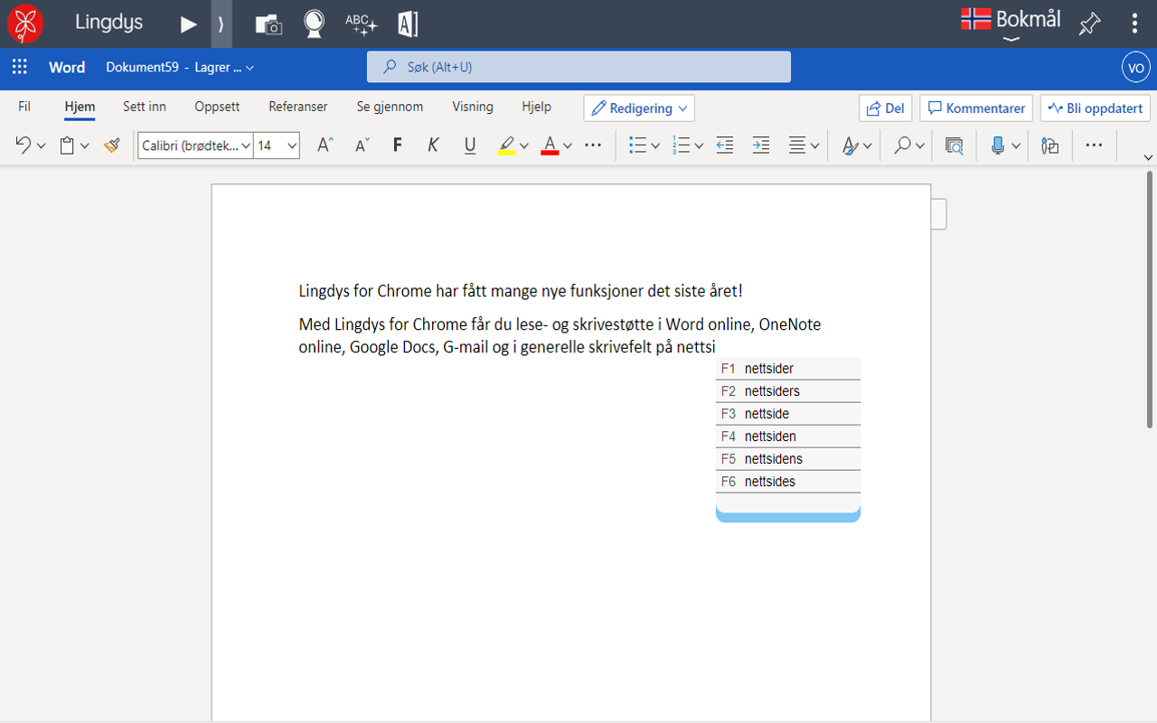The width and height of the screenshot is (1157, 723).
Task: Apply red font color
Action: tap(550, 145)
